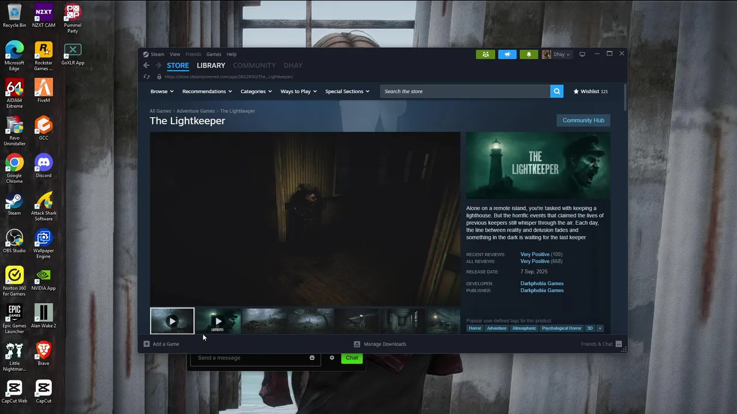The height and width of the screenshot is (414, 737).
Task: Open the NVIDIA App desktop shortcut
Action: coord(44,279)
